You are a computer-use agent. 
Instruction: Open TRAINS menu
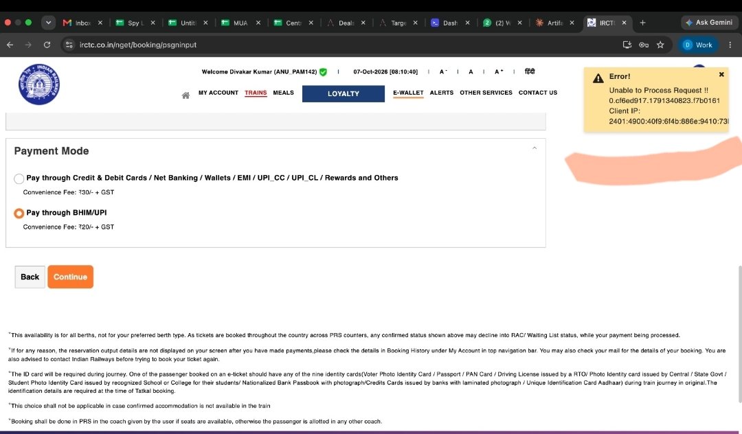coord(256,93)
